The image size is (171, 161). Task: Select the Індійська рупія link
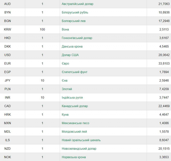click(x=72, y=98)
